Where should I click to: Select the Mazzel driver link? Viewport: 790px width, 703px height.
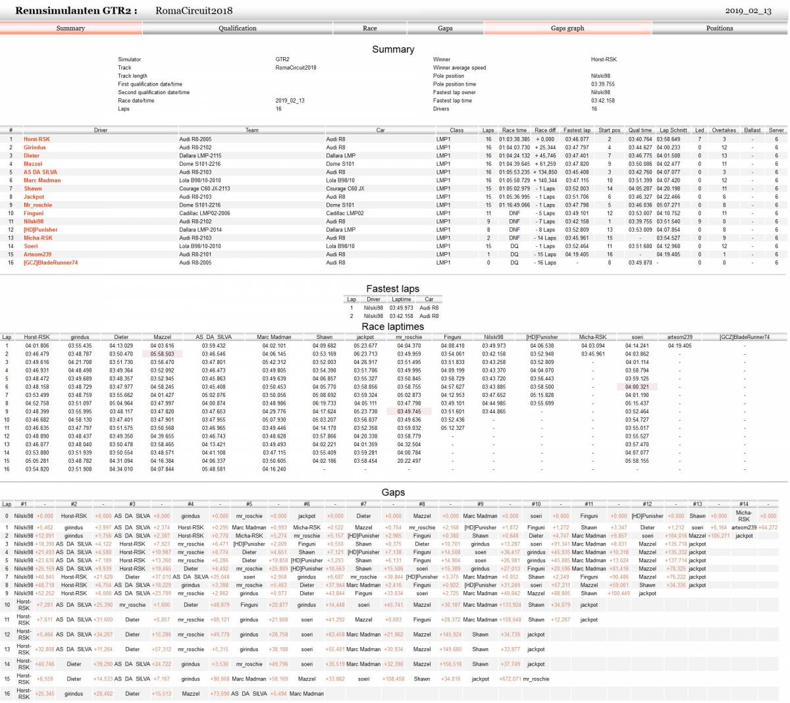pos(33,164)
